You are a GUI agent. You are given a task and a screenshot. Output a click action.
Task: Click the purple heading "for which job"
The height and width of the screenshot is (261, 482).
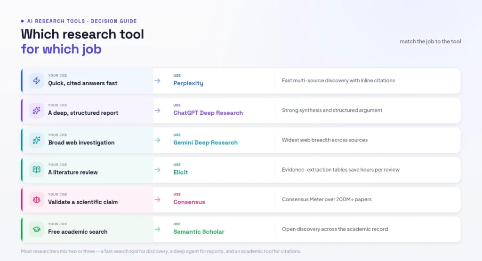[x=61, y=49]
